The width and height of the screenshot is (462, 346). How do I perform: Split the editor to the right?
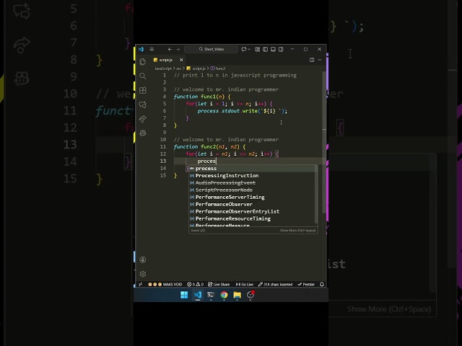(x=312, y=60)
